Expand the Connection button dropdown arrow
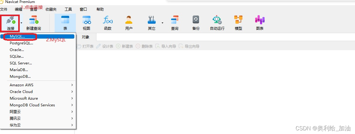Screen dimensions: 355x134 22,23
